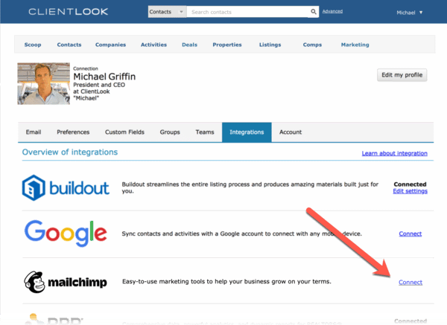Screen dimensions: 447x325
Task: Click the Buildout Connected status text
Action: pos(410,184)
